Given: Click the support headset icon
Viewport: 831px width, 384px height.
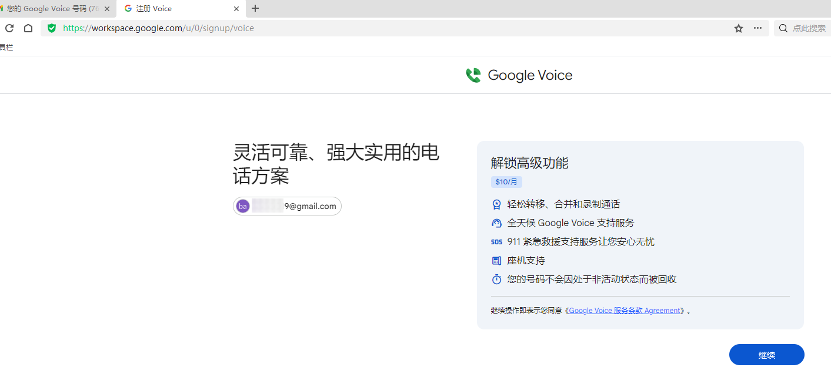Looking at the screenshot, I should click(496, 223).
